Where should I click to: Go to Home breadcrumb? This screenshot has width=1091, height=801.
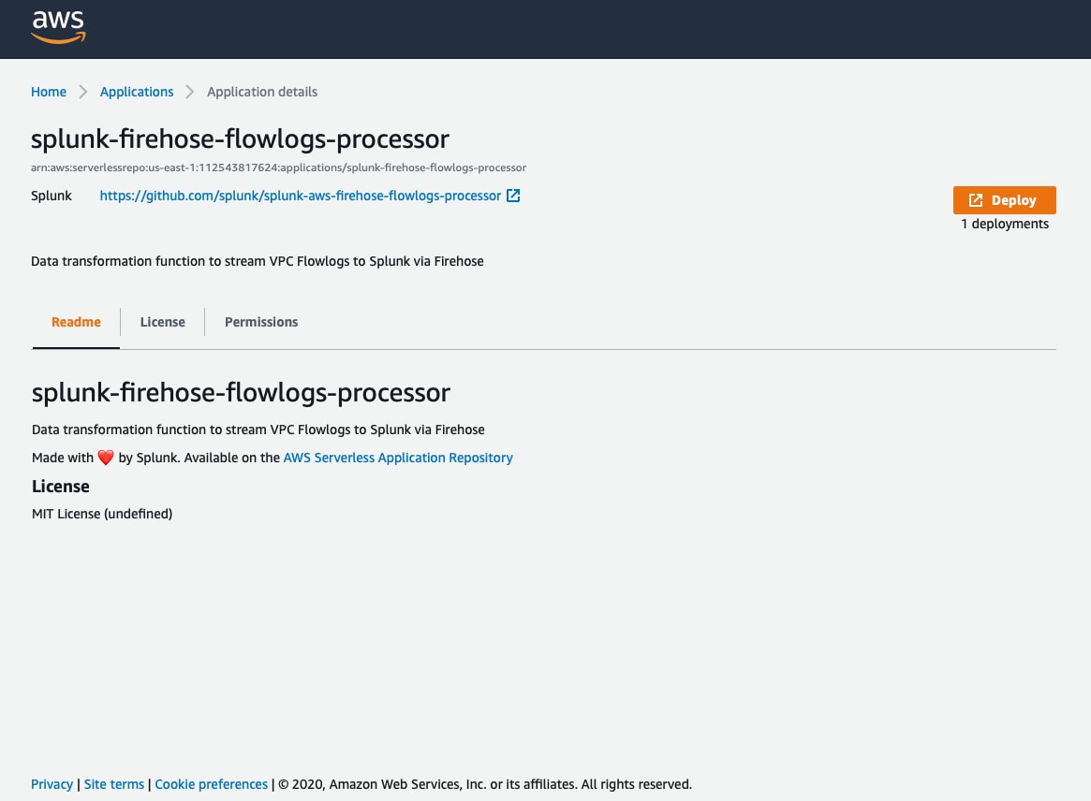pyautogui.click(x=49, y=92)
